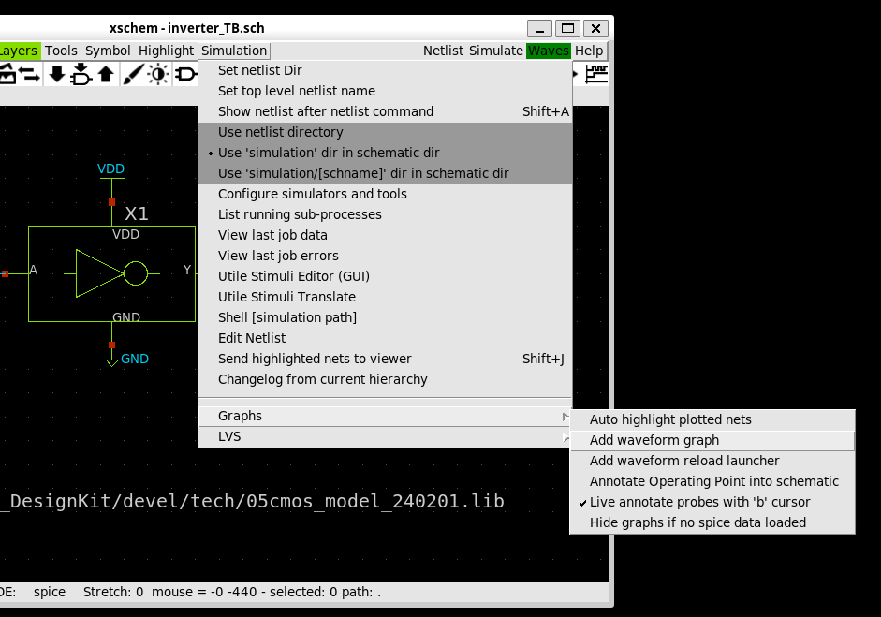Open the Tools menu

click(x=61, y=51)
